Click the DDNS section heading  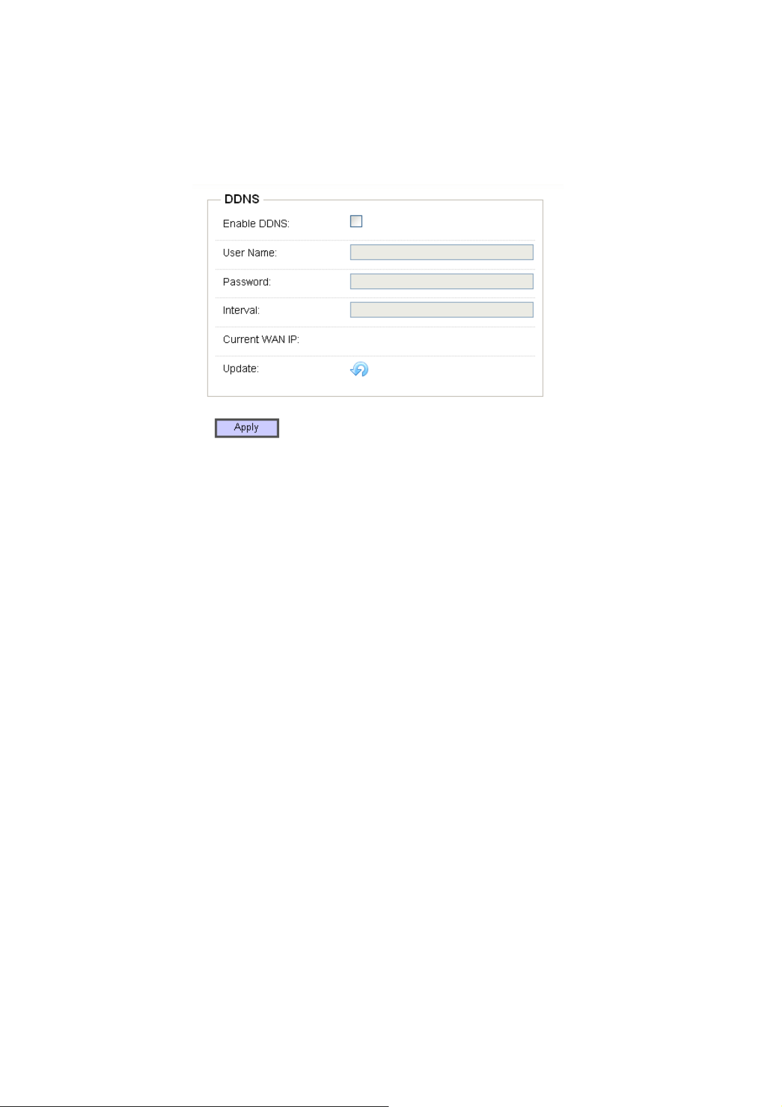tap(242, 199)
